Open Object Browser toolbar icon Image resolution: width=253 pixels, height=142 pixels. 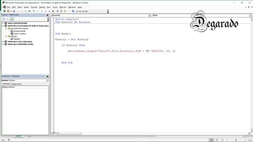65,11
